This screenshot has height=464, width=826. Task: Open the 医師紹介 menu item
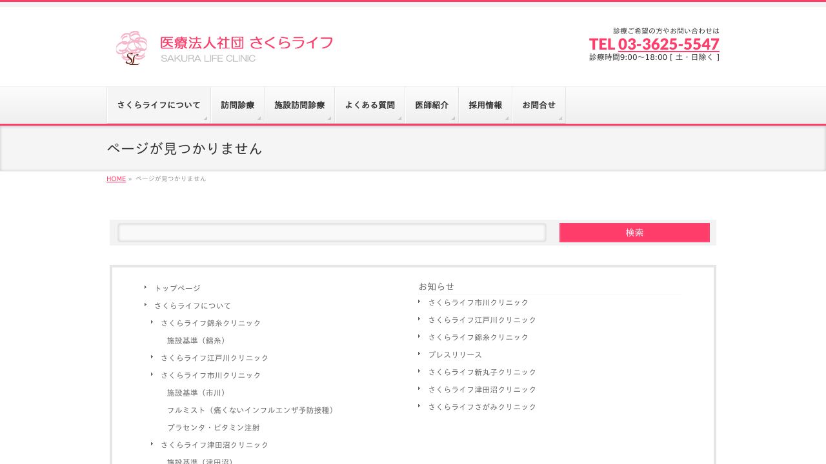click(432, 105)
